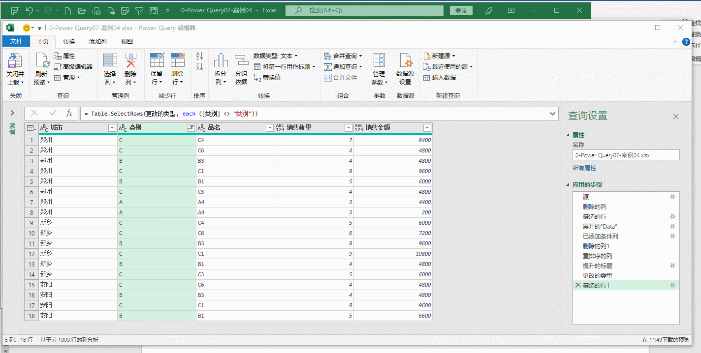Open the Data Type: Text (数据类型) dropdown
This screenshot has width=701, height=353.
click(276, 56)
